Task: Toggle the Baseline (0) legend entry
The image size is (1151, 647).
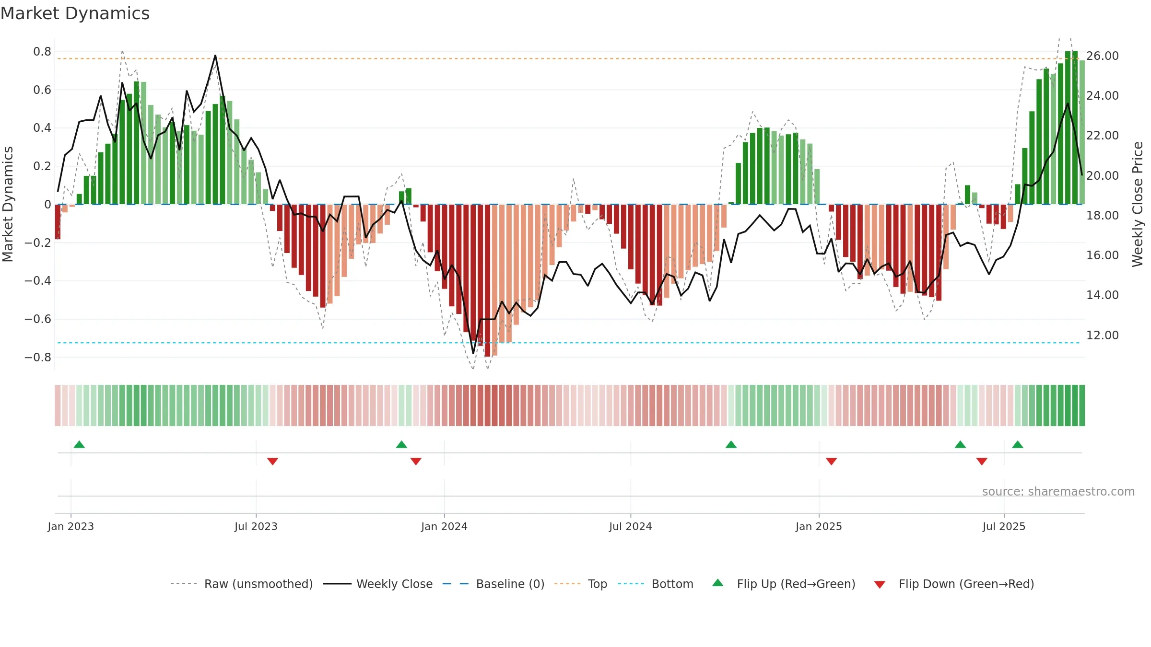Action: coord(493,584)
